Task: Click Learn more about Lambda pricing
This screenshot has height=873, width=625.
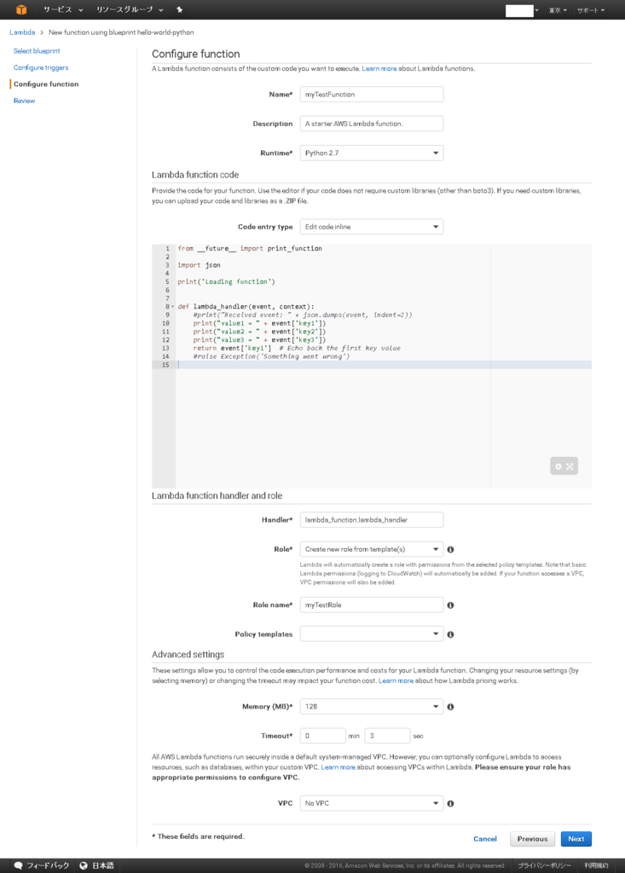Action: pyautogui.click(x=396, y=681)
